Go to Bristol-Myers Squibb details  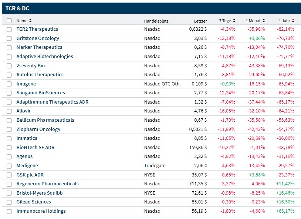tap(40, 193)
